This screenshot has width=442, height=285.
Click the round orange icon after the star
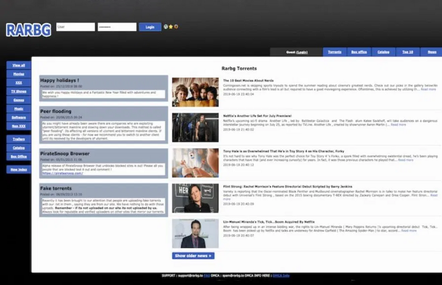pos(176,27)
